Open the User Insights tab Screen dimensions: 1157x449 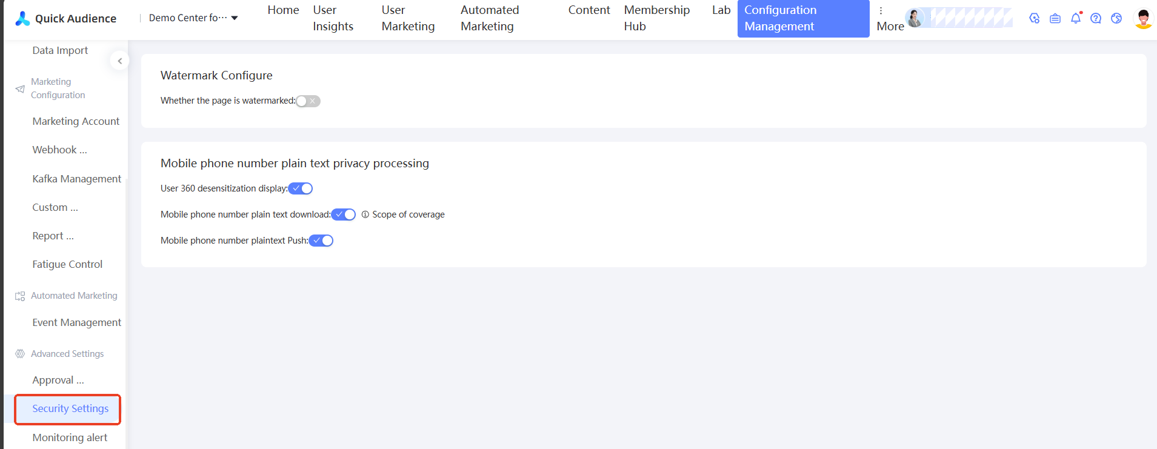click(x=333, y=18)
